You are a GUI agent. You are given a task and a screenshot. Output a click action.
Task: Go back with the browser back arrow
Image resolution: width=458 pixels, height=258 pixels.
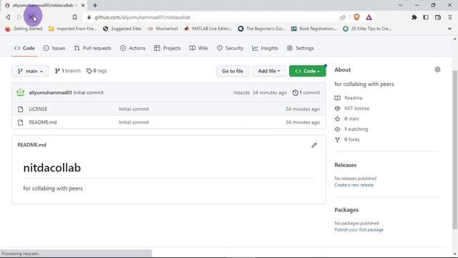(x=8, y=17)
